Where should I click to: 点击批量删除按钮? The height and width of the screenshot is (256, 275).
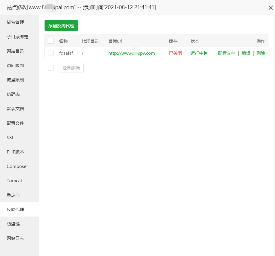point(71,68)
